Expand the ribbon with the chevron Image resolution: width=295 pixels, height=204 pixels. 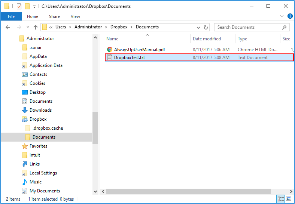(x=282, y=16)
